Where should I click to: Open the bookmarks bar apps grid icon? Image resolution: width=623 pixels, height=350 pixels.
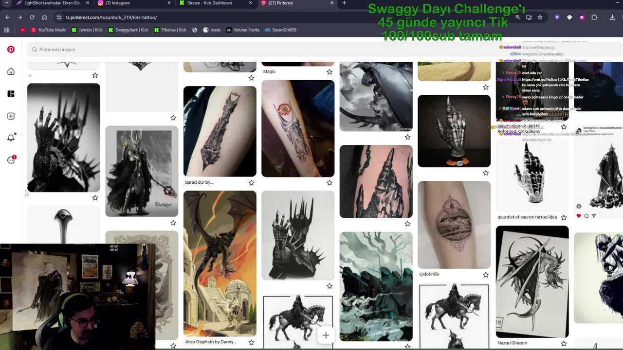click(x=7, y=30)
